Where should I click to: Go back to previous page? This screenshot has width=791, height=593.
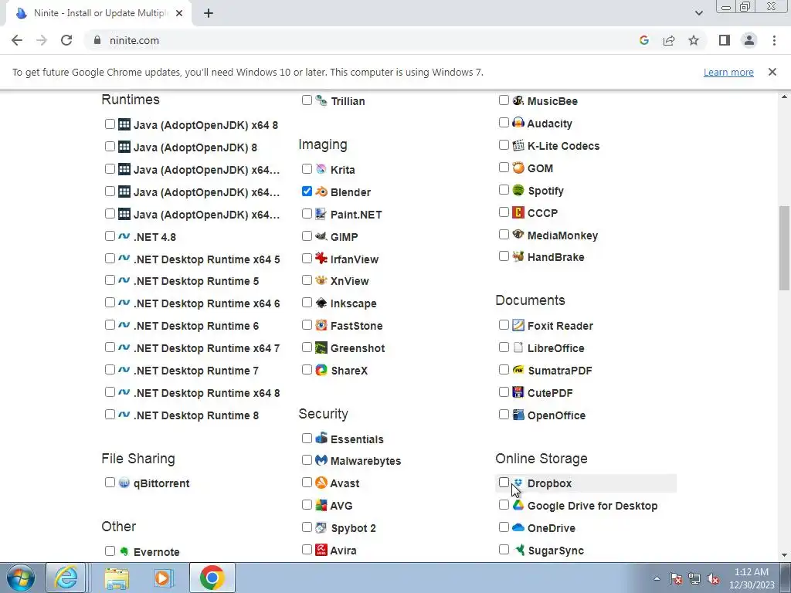(17, 40)
